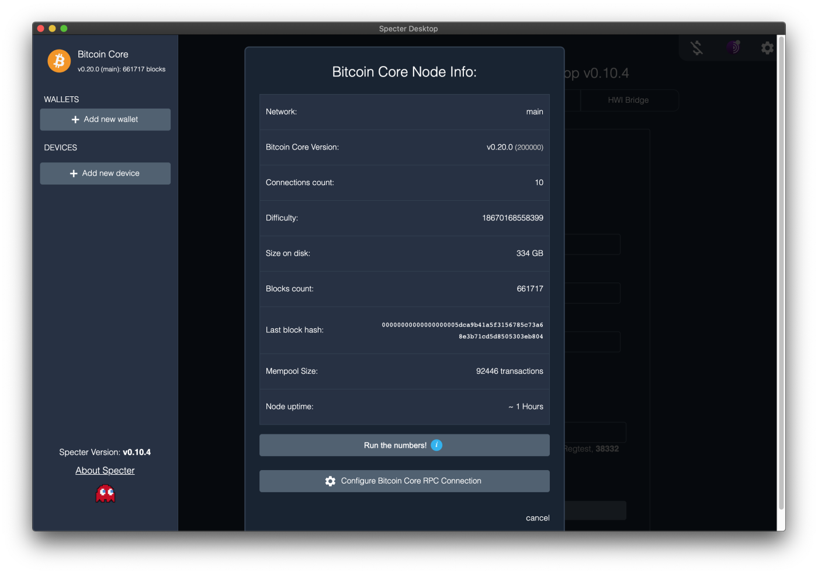
Task: Add a new wallet
Action: (x=105, y=120)
